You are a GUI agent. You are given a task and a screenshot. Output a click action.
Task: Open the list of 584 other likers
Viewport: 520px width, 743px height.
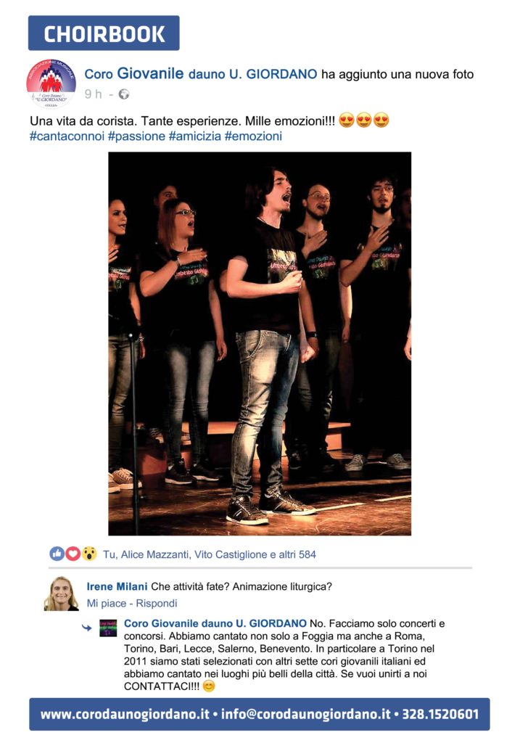click(x=292, y=554)
